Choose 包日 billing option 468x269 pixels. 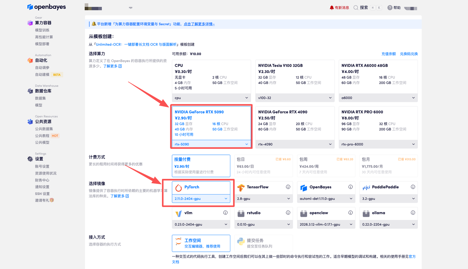tap(264, 165)
